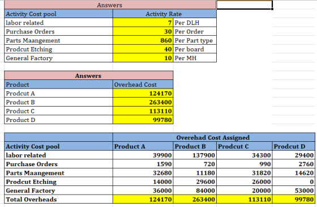The image size is (317, 207).
Task: Click the 'Product D' row label in Answers table
Action: [x=58, y=120]
